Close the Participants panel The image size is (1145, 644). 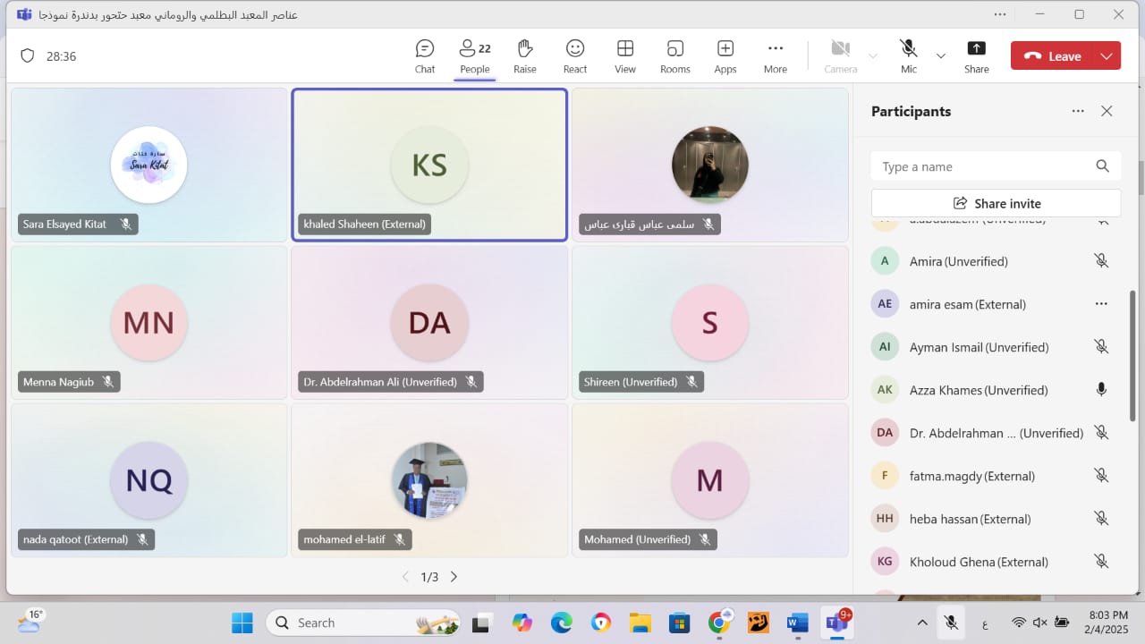click(1107, 111)
